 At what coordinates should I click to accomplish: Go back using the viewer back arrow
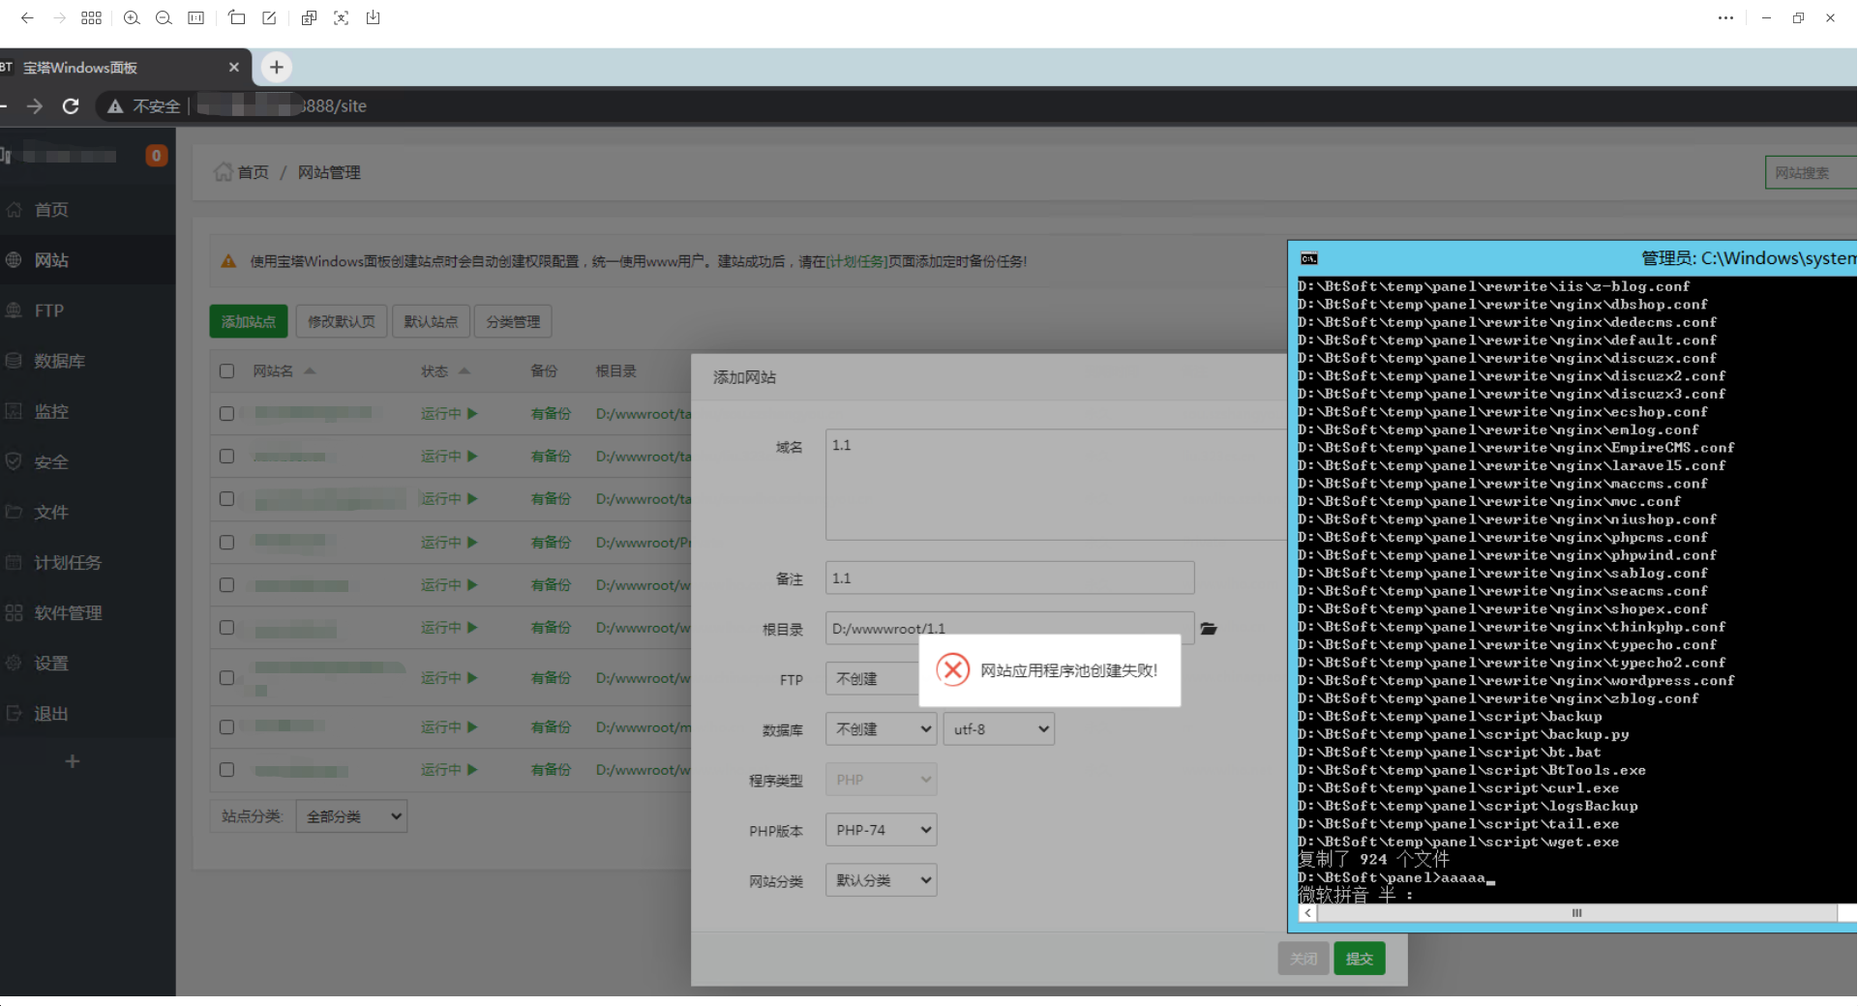27,17
